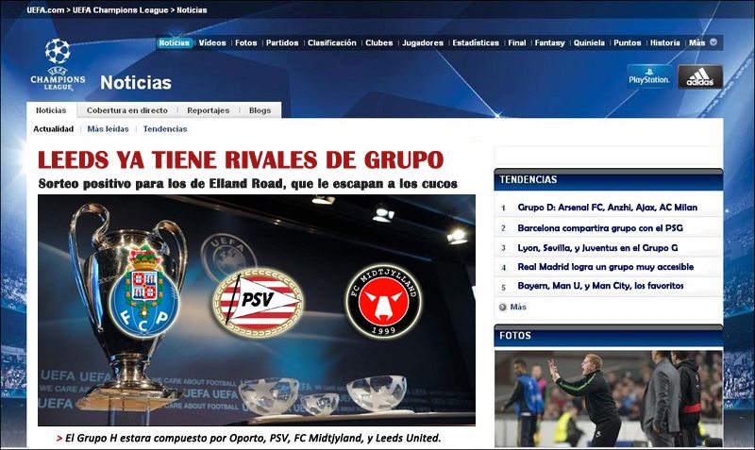Click UEFA.com in the breadcrumb
Screen dimensions: 755x450
(45, 10)
